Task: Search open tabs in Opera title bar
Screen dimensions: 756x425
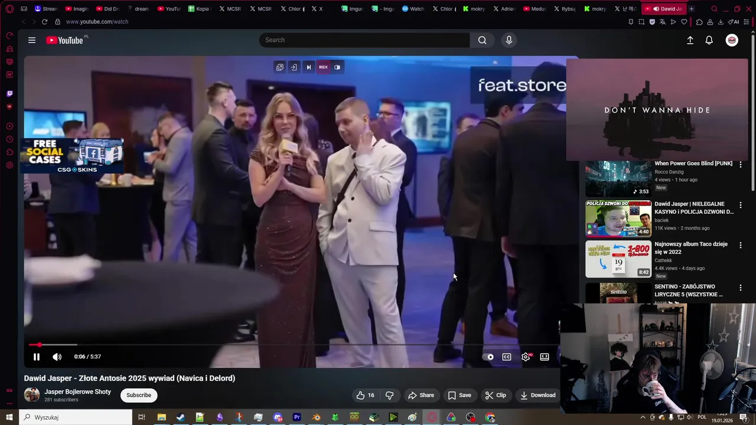Action: point(714,9)
